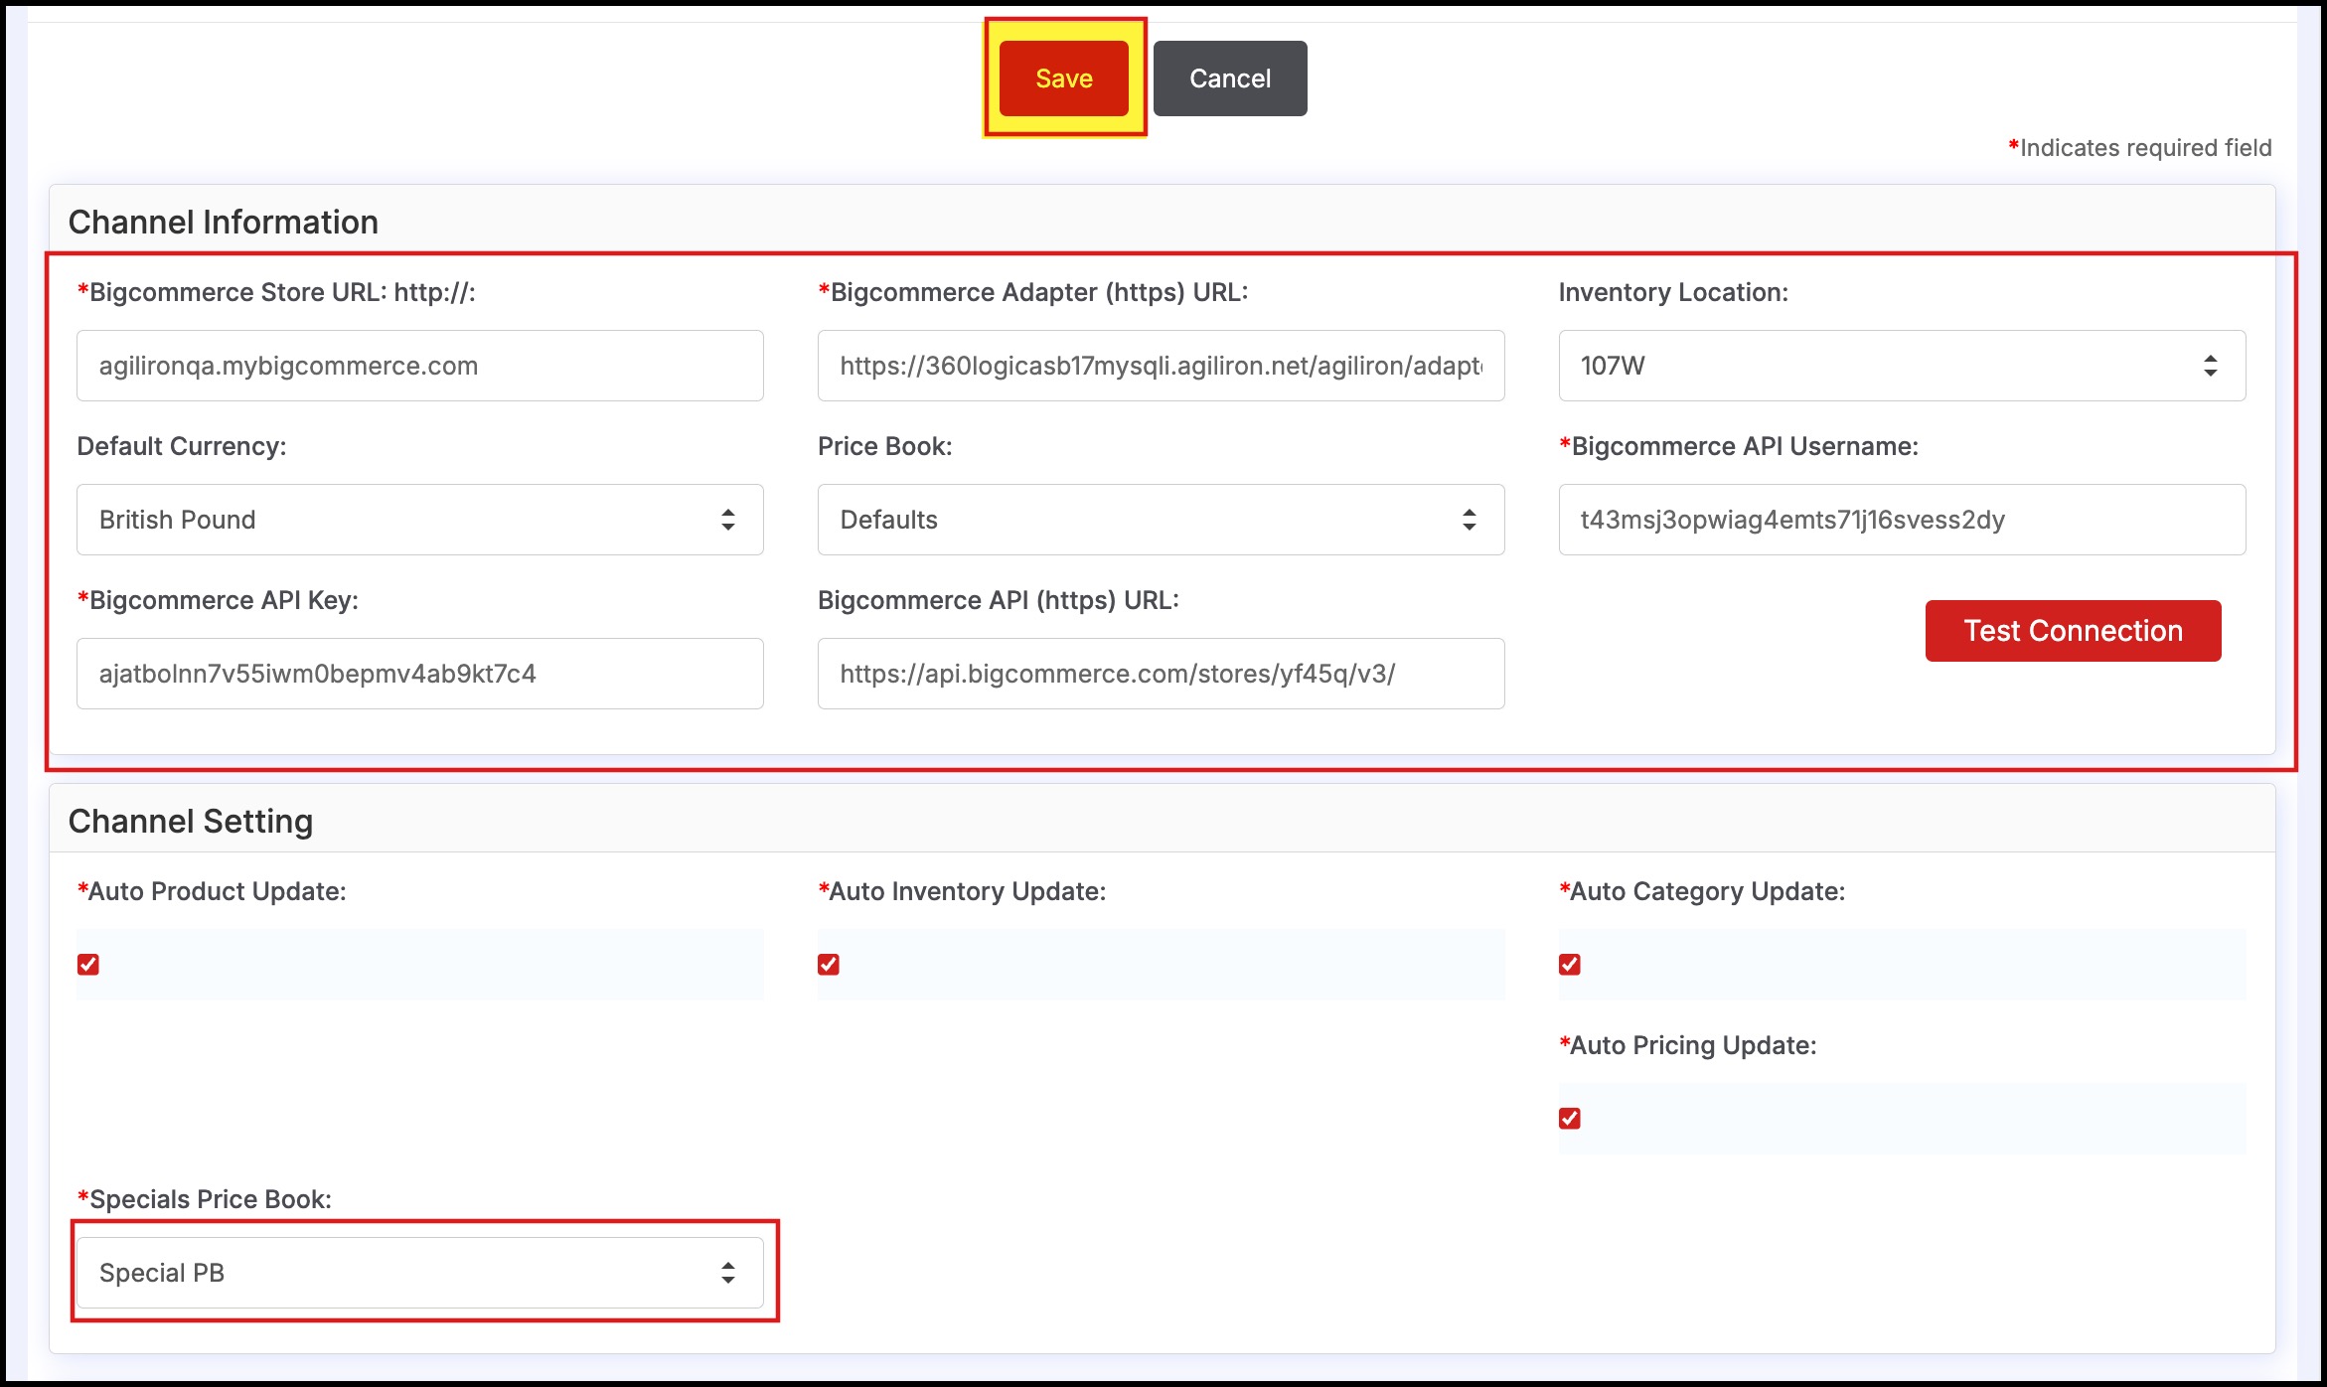Click the 'Bigcommerce Store URL: http://:' label
The height and width of the screenshot is (1387, 2327).
[277, 292]
